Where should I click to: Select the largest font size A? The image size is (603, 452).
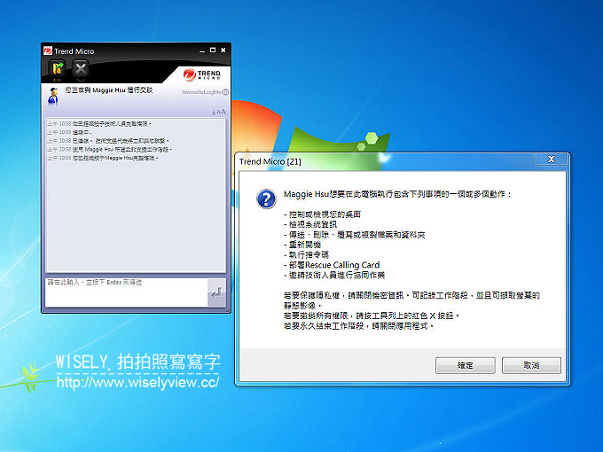(x=223, y=112)
